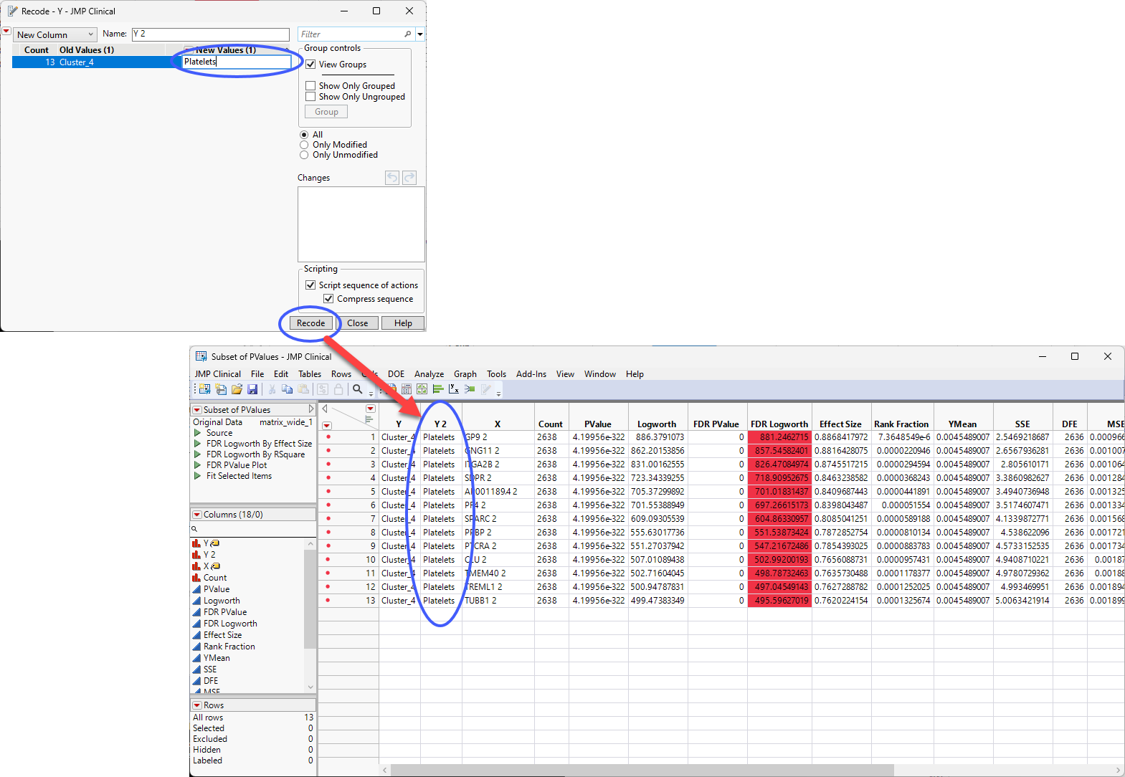Click the Fit Y by X icon
The height and width of the screenshot is (777, 1125).
pos(454,389)
